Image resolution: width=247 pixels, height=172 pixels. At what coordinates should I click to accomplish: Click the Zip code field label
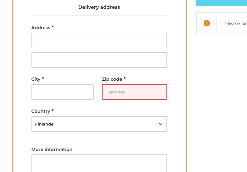coord(112,79)
